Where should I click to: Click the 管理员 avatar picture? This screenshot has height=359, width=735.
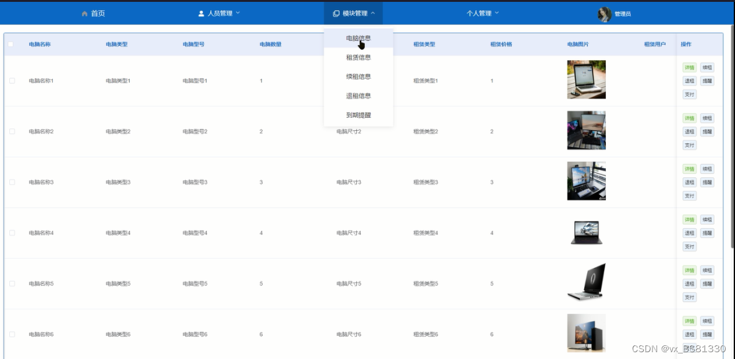click(x=604, y=14)
